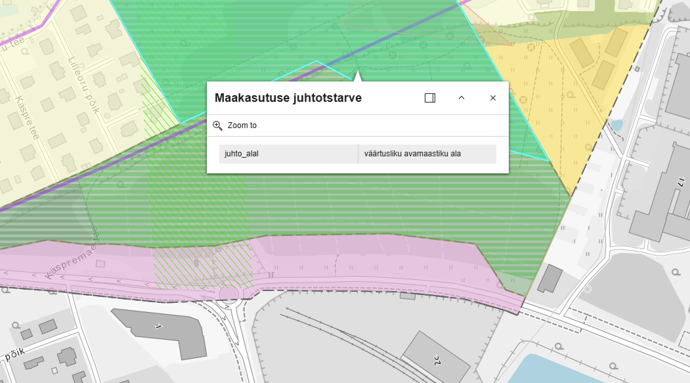Click the roundabout on the road
The image size is (690, 383).
pos(229,293)
